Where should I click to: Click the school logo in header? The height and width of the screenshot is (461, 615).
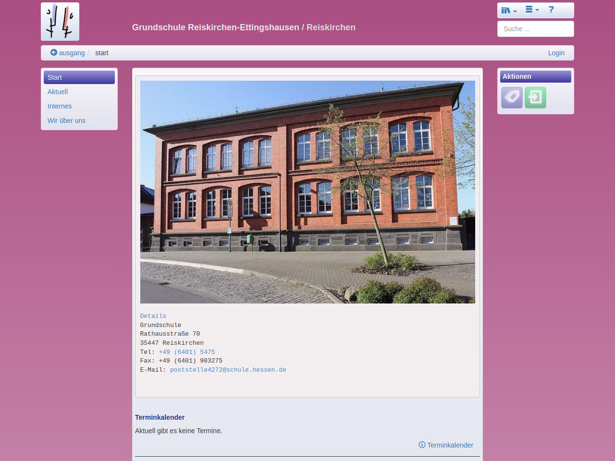click(x=60, y=22)
